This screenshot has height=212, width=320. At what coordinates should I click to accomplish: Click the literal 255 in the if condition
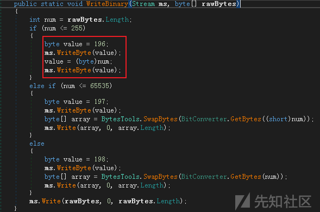point(77,28)
